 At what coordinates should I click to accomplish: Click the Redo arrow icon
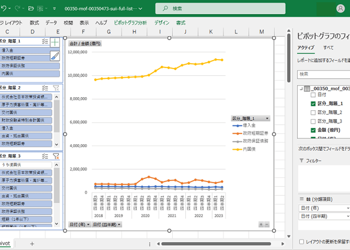(x=17, y=8)
